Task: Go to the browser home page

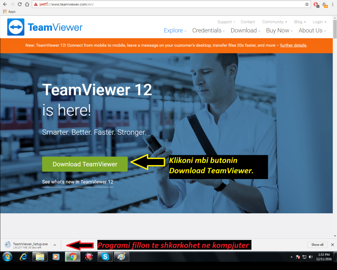Action: coord(27,4)
